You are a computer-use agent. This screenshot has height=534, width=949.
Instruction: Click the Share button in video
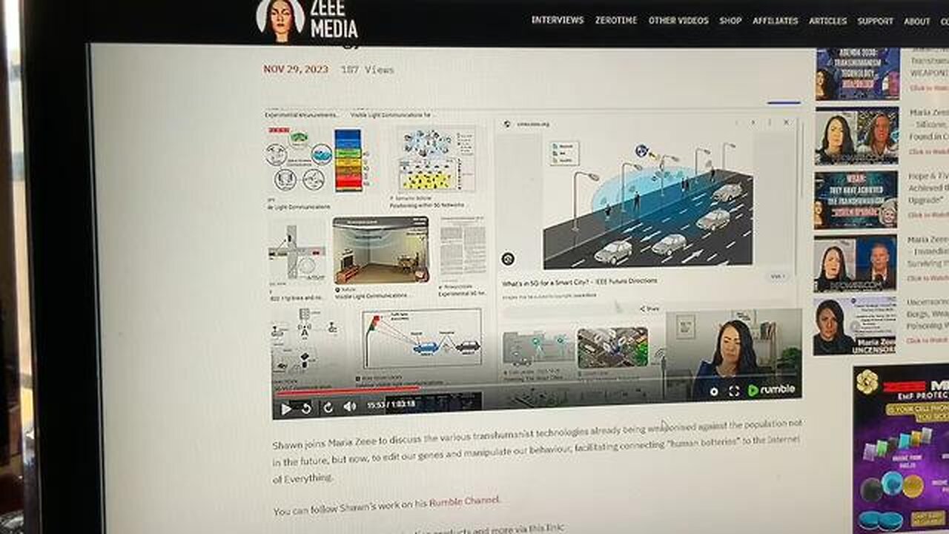649,309
